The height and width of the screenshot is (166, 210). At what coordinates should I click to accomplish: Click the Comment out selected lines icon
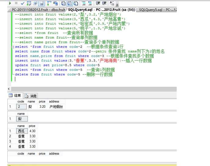coord(83,3)
